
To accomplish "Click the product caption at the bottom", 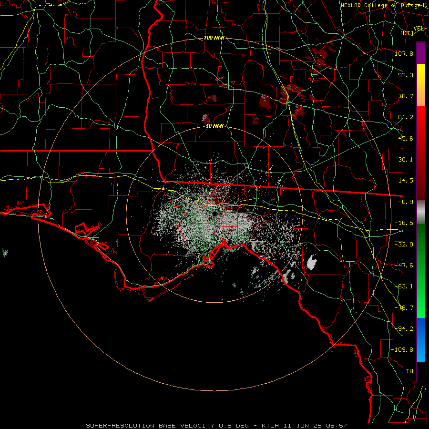I will [x=216, y=426].
